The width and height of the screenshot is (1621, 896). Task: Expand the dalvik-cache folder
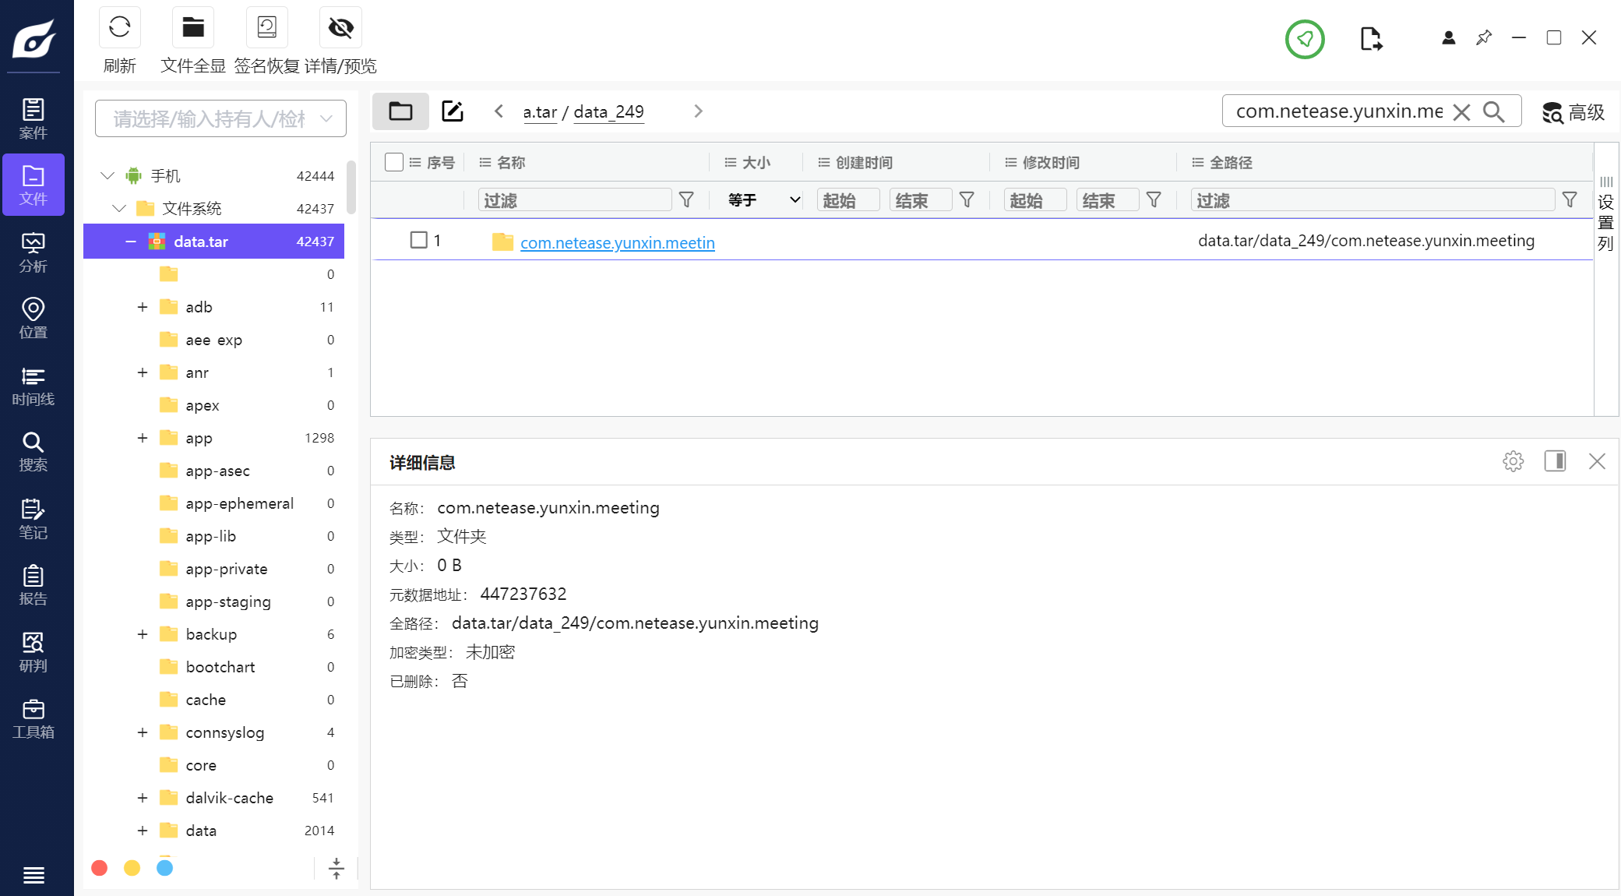coord(143,798)
